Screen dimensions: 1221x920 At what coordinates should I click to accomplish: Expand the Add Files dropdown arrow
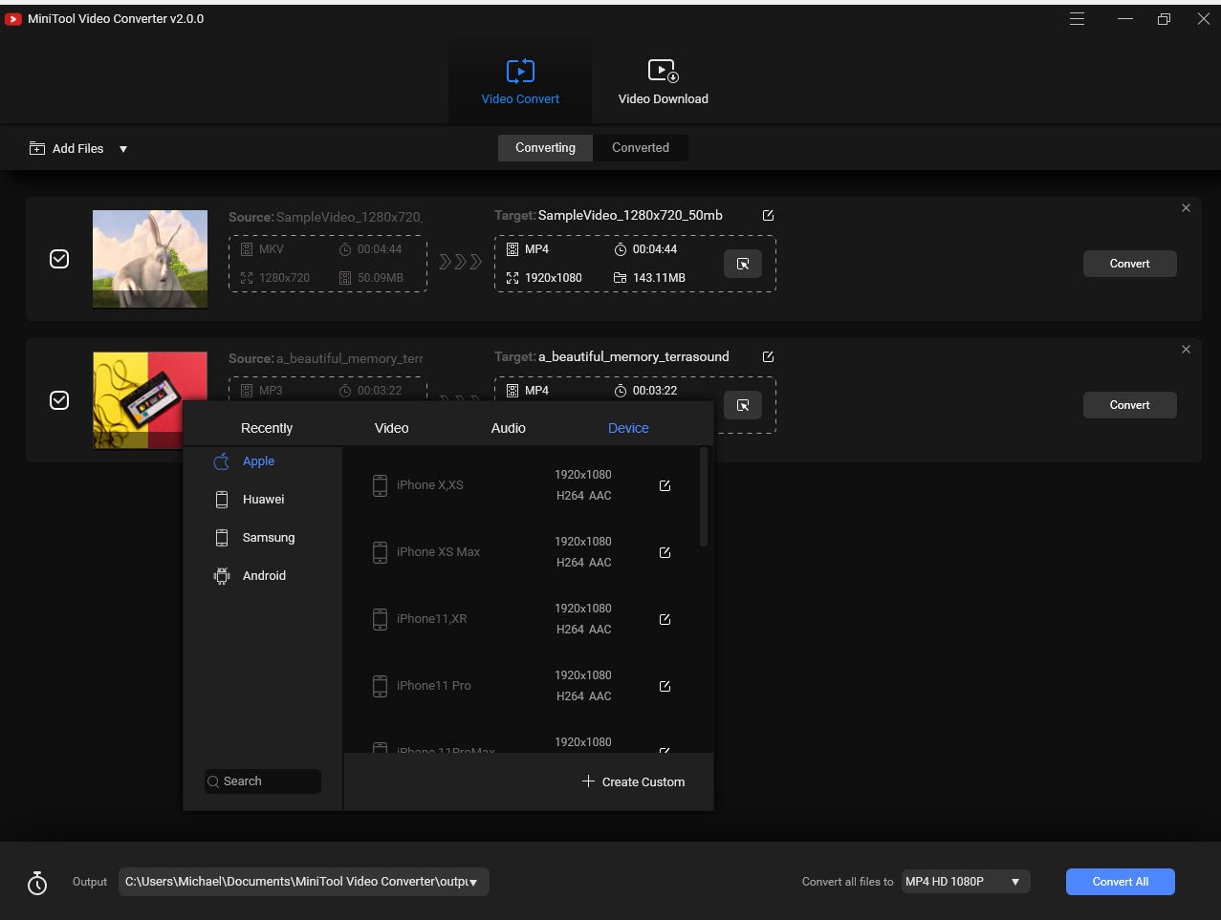(x=123, y=148)
